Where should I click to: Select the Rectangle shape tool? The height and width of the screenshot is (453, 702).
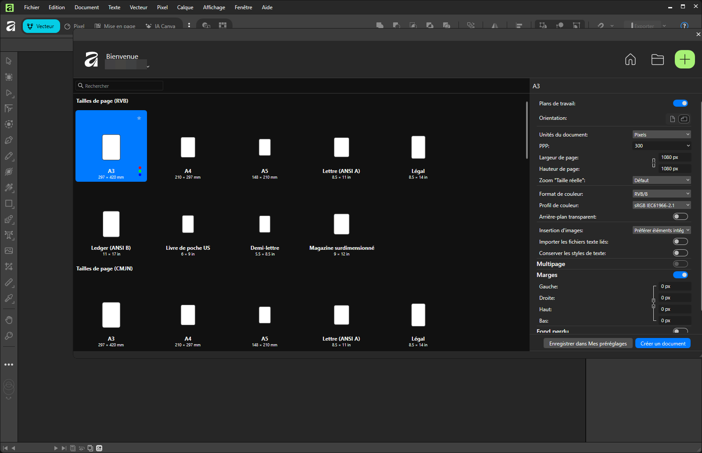pos(9,203)
